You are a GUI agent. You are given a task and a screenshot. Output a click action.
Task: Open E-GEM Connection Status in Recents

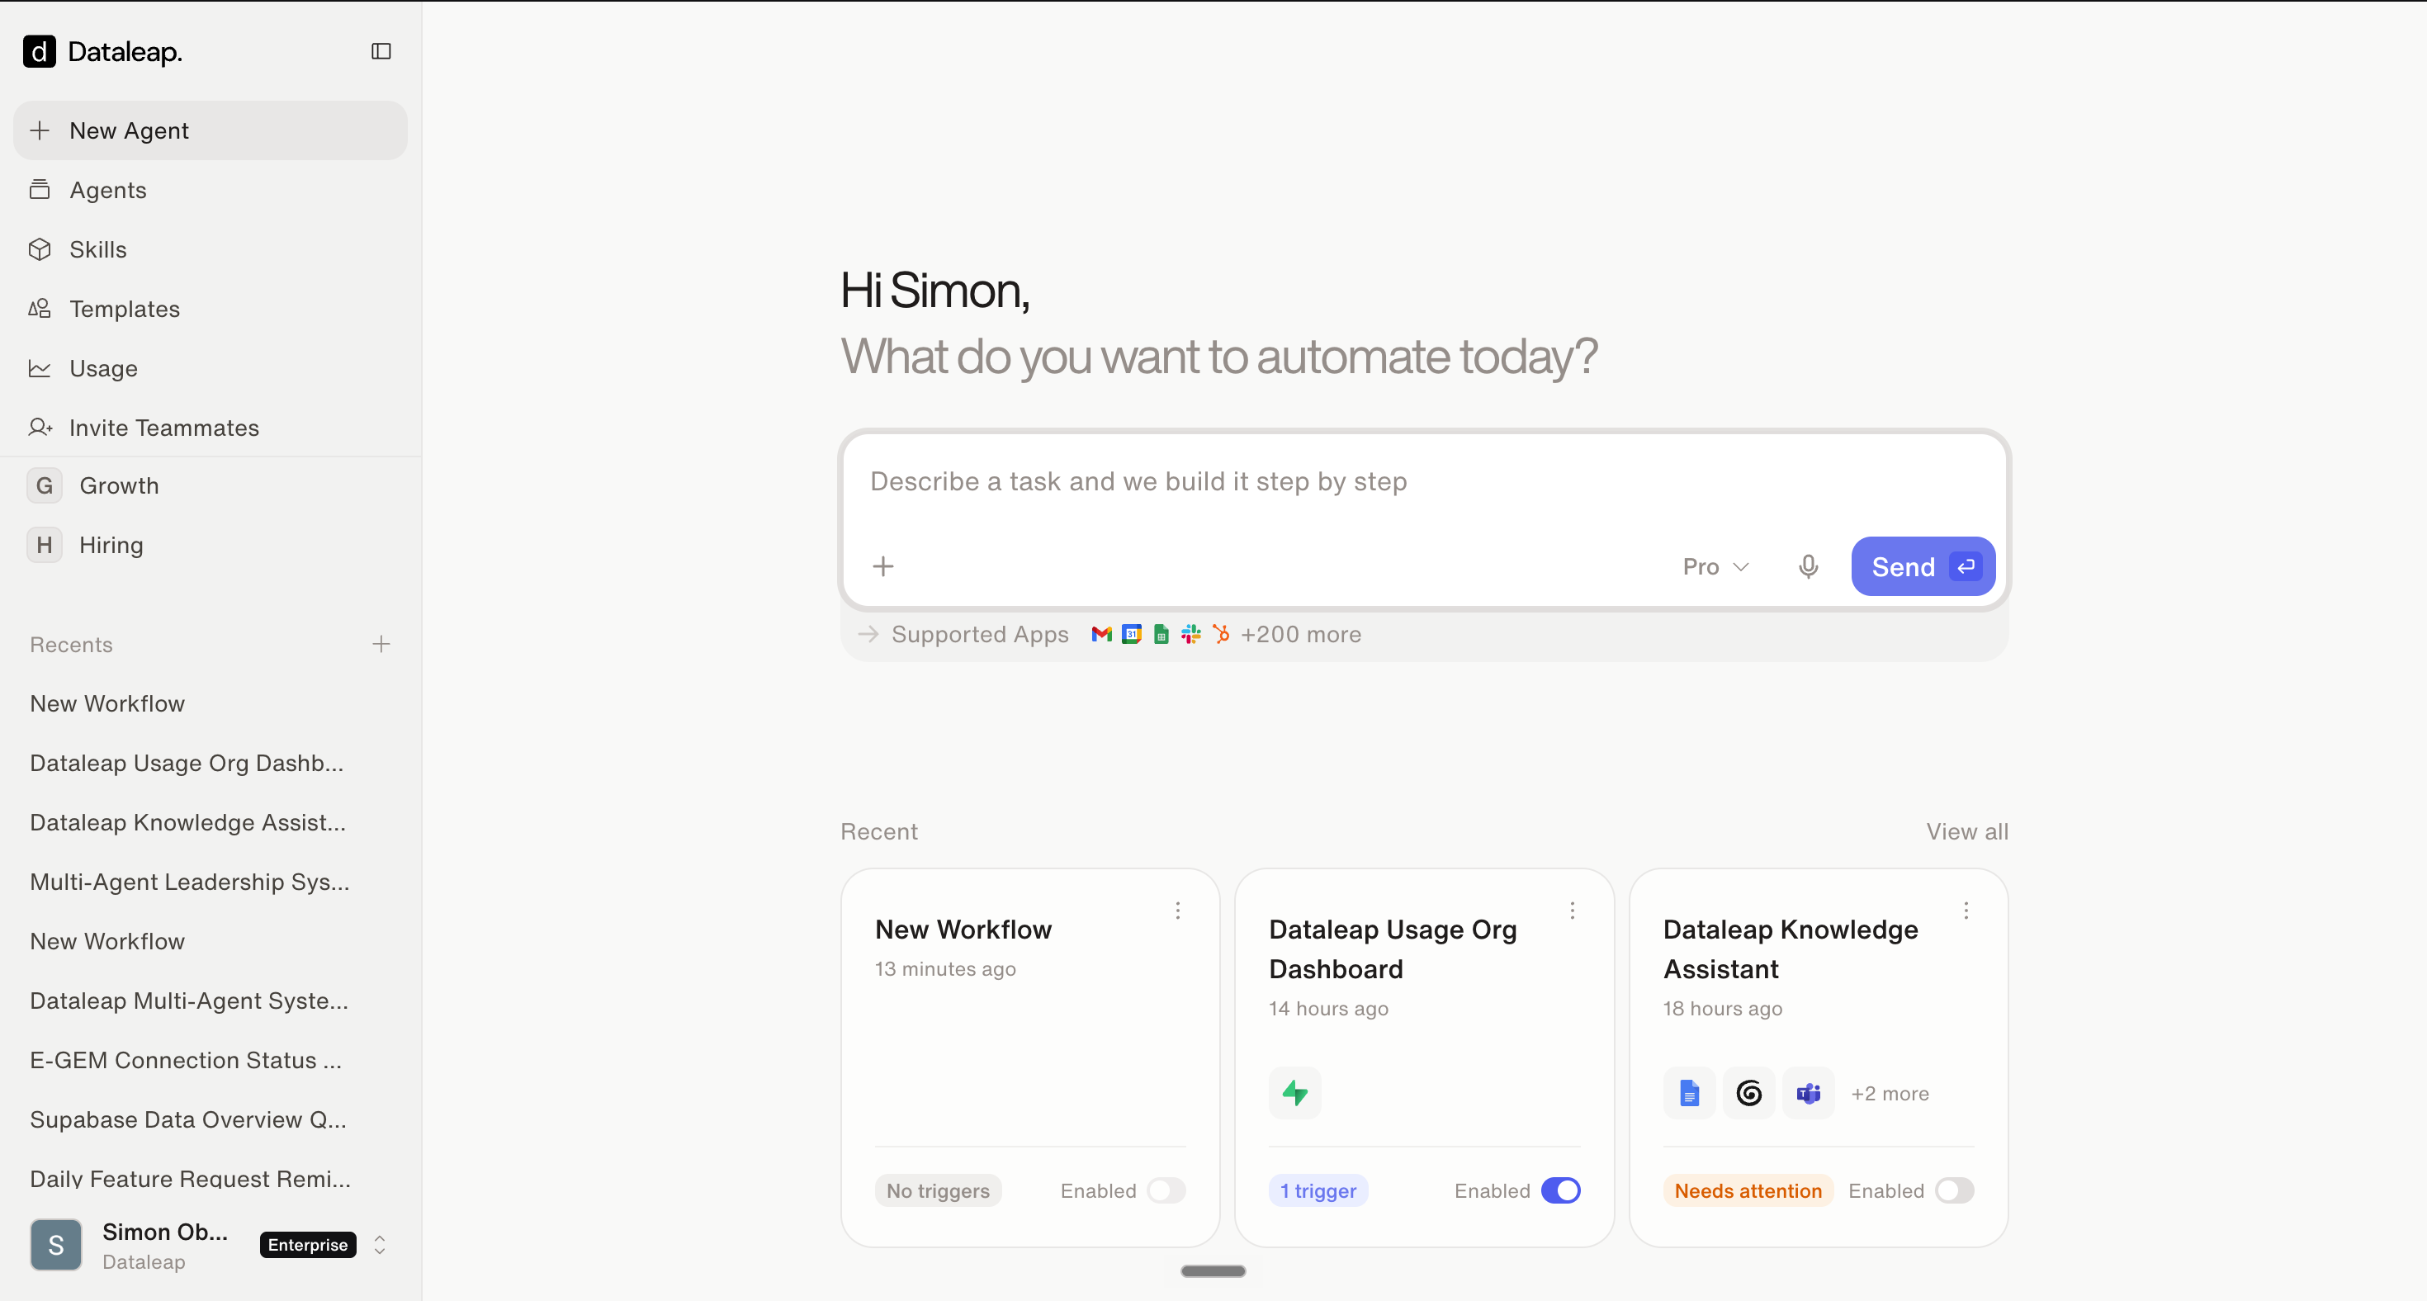(186, 1059)
